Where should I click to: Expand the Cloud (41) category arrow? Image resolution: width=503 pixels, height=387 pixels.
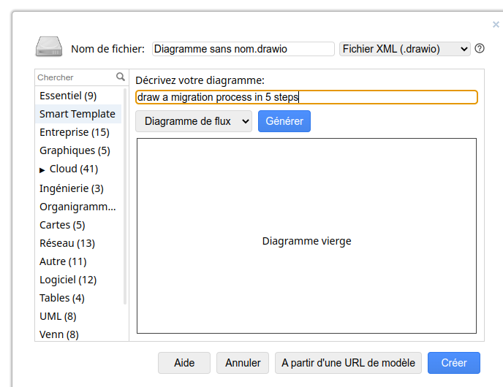click(42, 170)
